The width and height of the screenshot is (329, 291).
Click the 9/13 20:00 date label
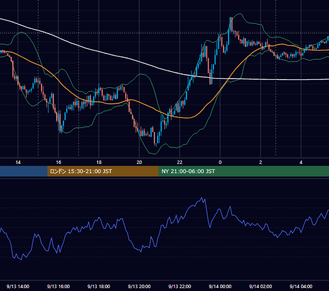pos(139,286)
